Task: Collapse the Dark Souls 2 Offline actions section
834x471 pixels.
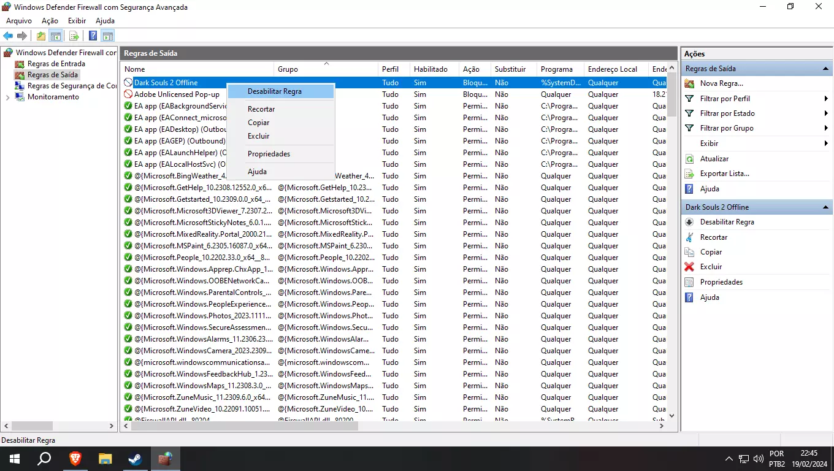Action: pyautogui.click(x=825, y=207)
